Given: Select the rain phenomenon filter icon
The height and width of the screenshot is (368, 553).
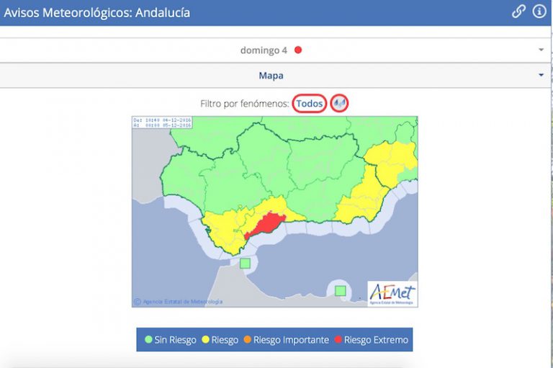Looking at the screenshot, I should [340, 104].
